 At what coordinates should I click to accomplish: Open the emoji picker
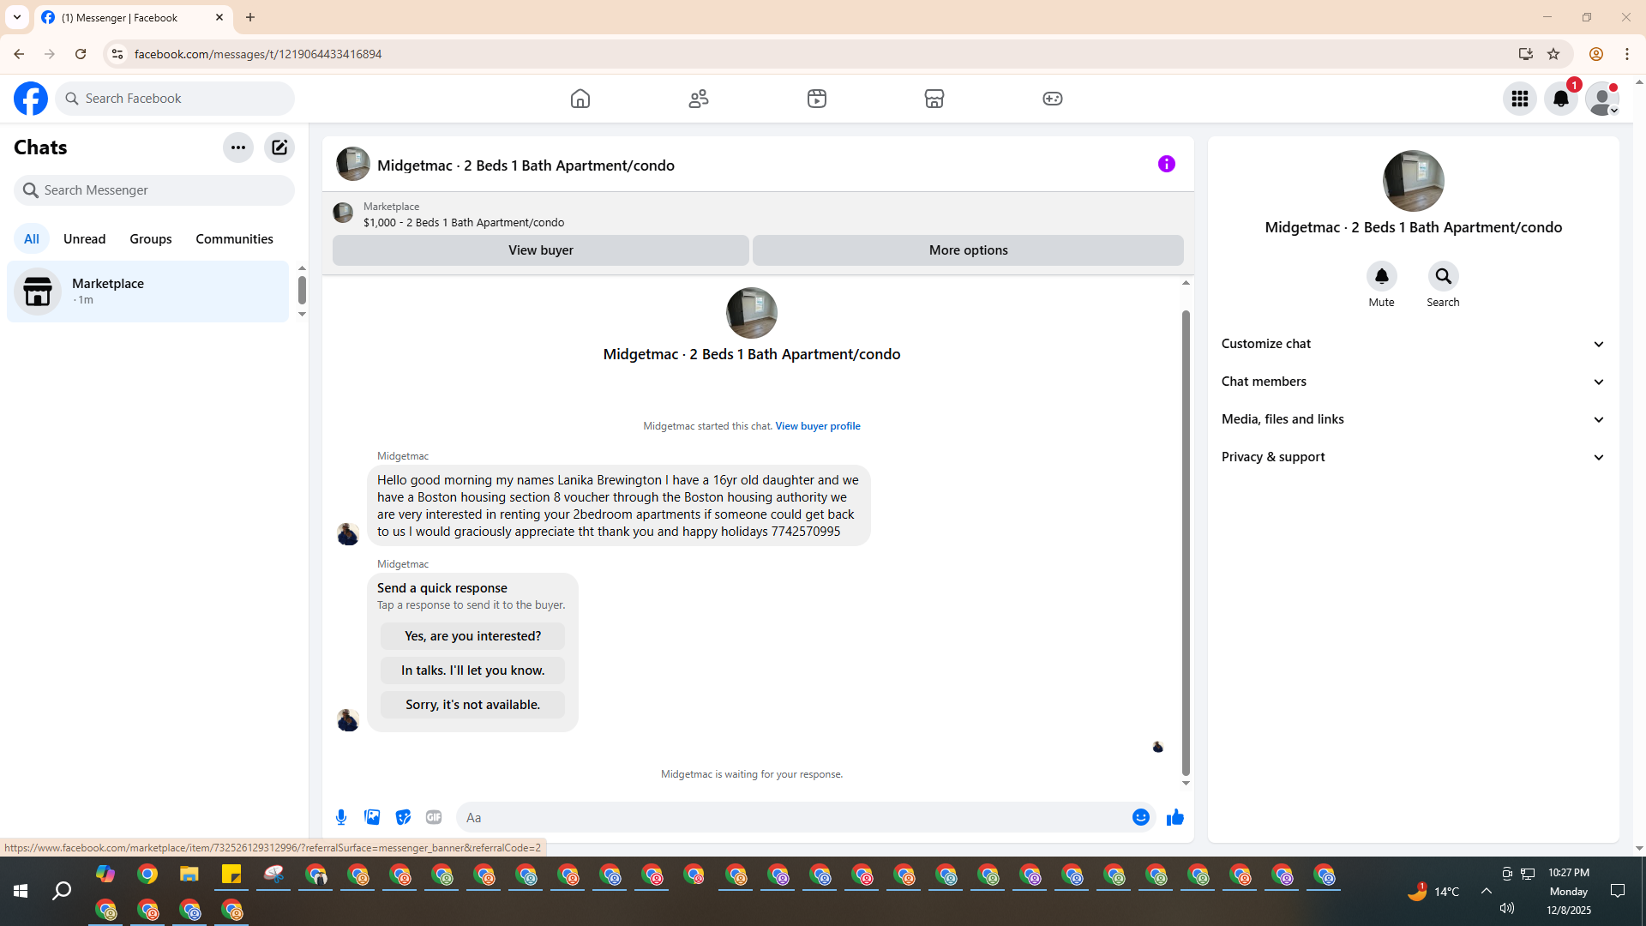[1141, 817]
